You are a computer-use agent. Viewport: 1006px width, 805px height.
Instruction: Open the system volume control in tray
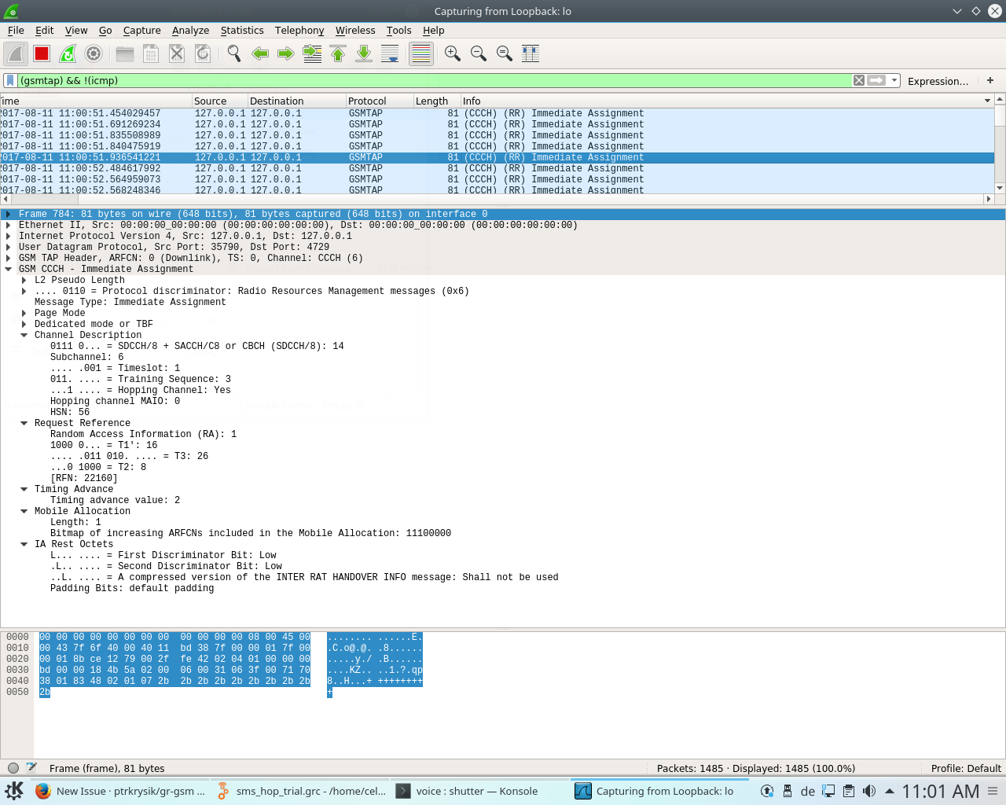pos(869,791)
